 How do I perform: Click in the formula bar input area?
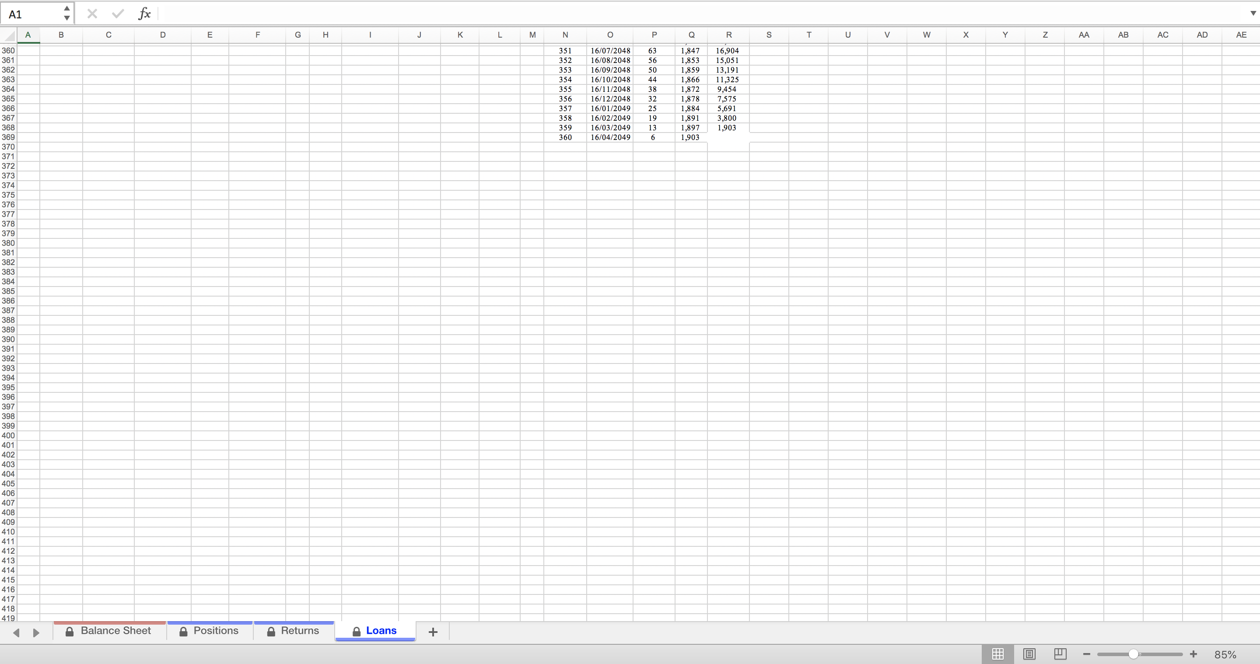(702, 14)
